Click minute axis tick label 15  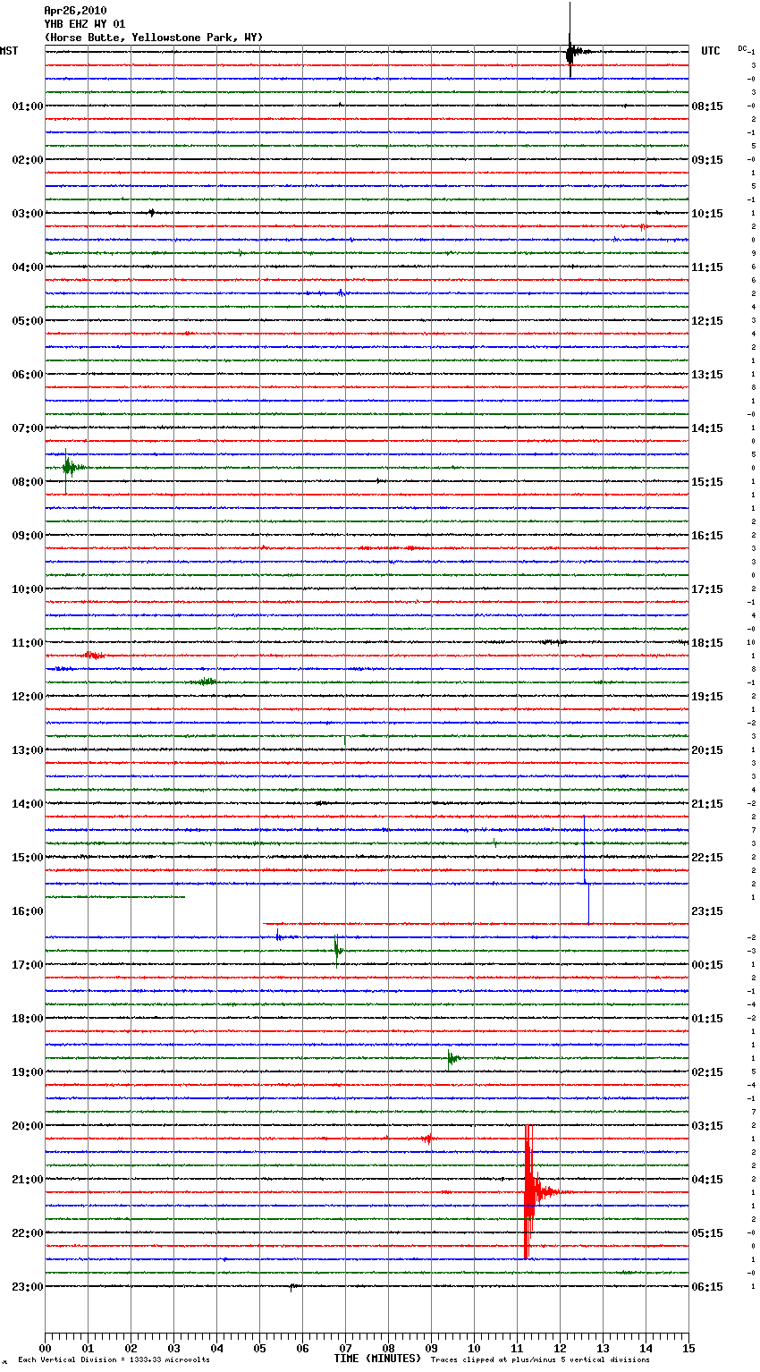pos(688,1349)
